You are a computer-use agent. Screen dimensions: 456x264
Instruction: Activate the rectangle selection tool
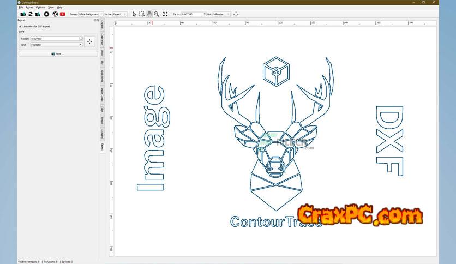[142, 14]
